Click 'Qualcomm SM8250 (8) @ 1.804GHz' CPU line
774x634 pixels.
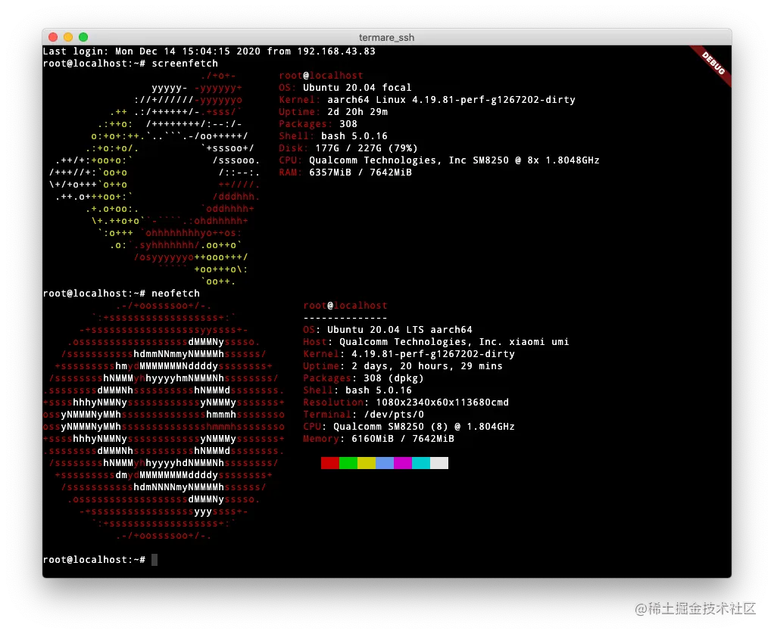tap(409, 427)
